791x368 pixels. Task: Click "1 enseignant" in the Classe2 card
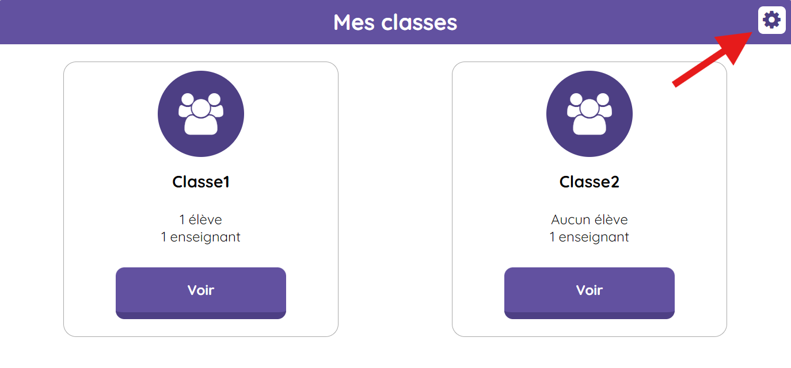[590, 237]
